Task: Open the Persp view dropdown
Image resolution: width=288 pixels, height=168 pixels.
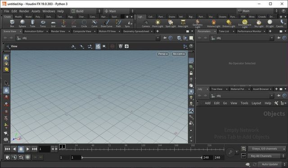Action: [x=163, y=54]
